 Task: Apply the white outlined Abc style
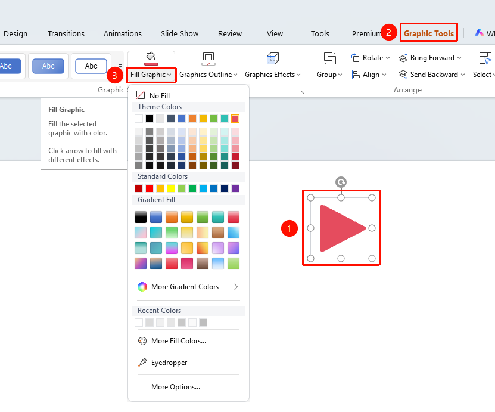(x=91, y=66)
